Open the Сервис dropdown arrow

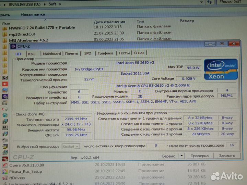coord(181,156)
